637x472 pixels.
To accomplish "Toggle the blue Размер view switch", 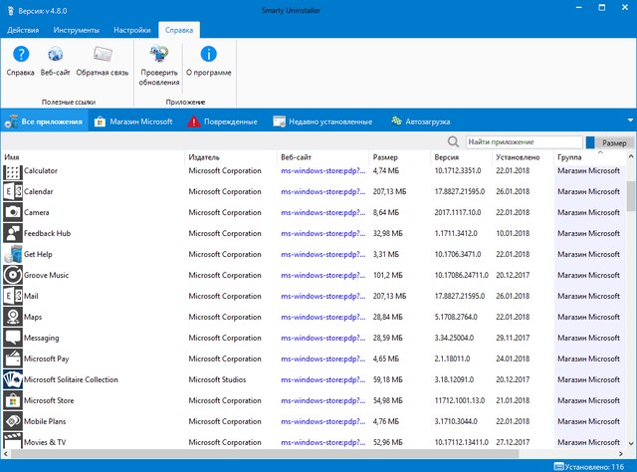I will tap(590, 143).
